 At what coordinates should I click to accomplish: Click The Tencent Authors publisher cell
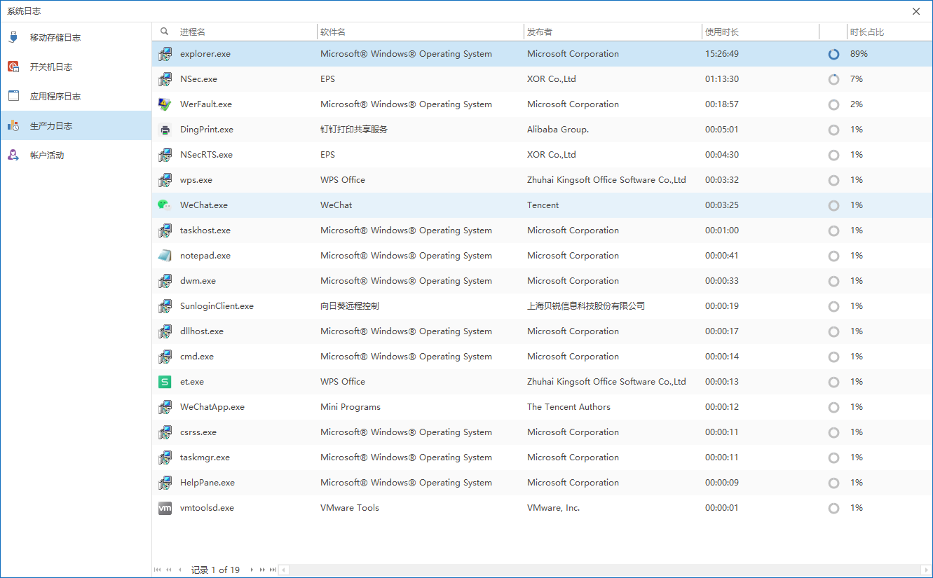click(568, 407)
